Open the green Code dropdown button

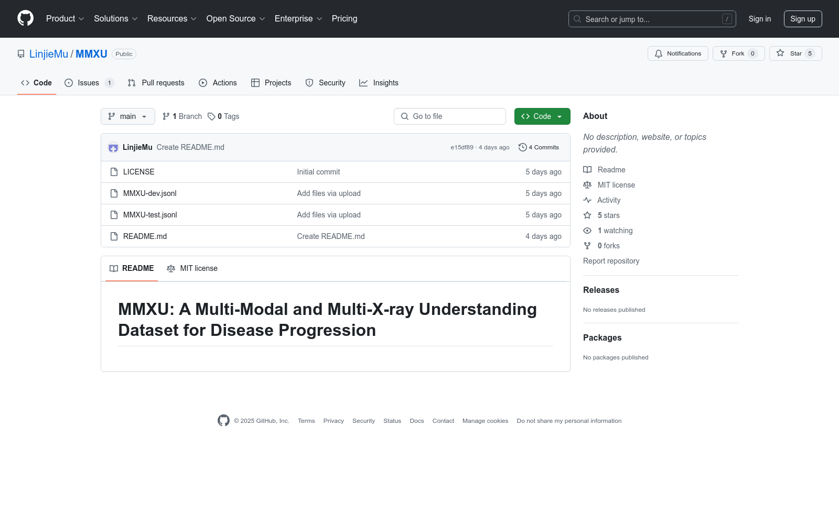point(542,116)
